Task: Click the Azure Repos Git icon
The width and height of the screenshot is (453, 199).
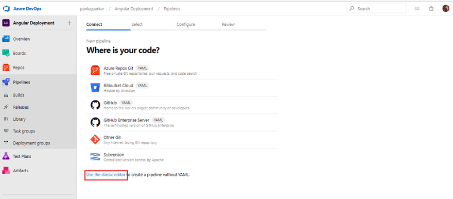Action: pyautogui.click(x=95, y=70)
